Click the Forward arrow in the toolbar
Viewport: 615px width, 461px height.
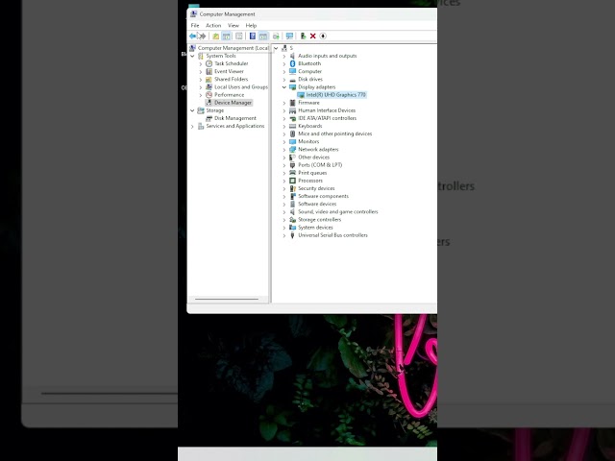point(202,36)
